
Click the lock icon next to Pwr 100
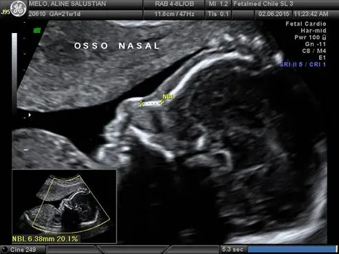pos(324,37)
